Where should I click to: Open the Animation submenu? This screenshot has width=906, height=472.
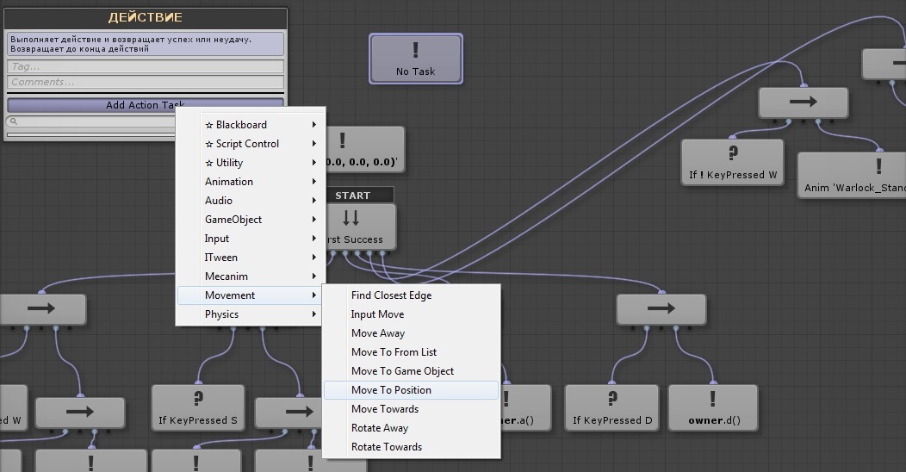(x=251, y=182)
